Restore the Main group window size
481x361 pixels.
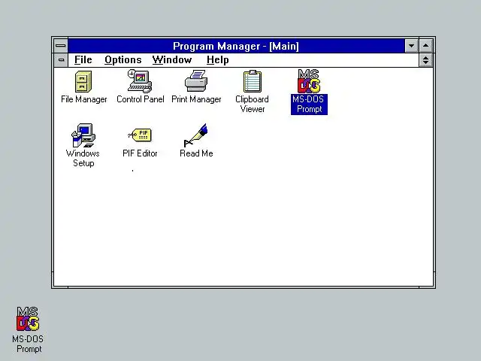coord(426,60)
